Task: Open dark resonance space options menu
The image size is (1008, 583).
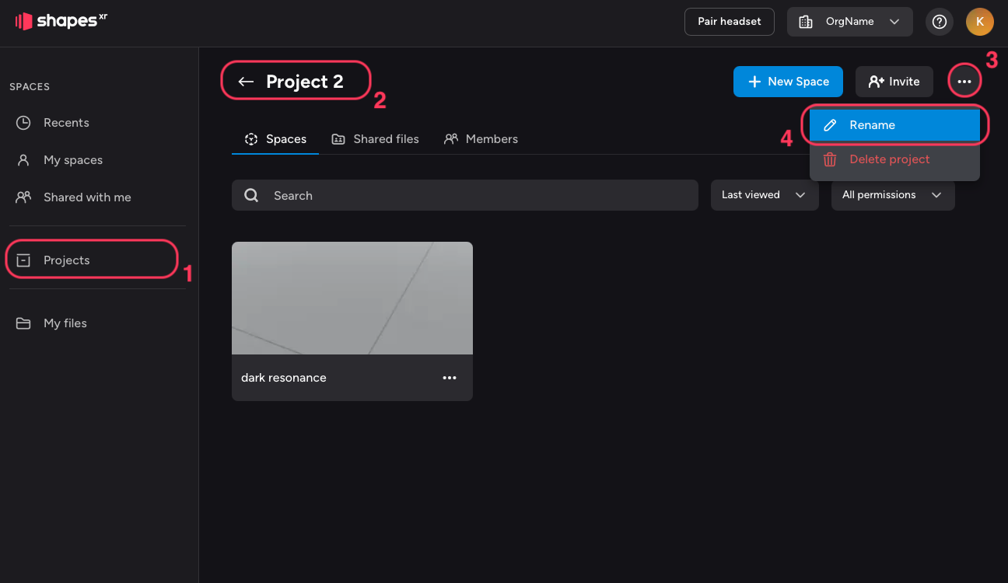Action: (450, 378)
